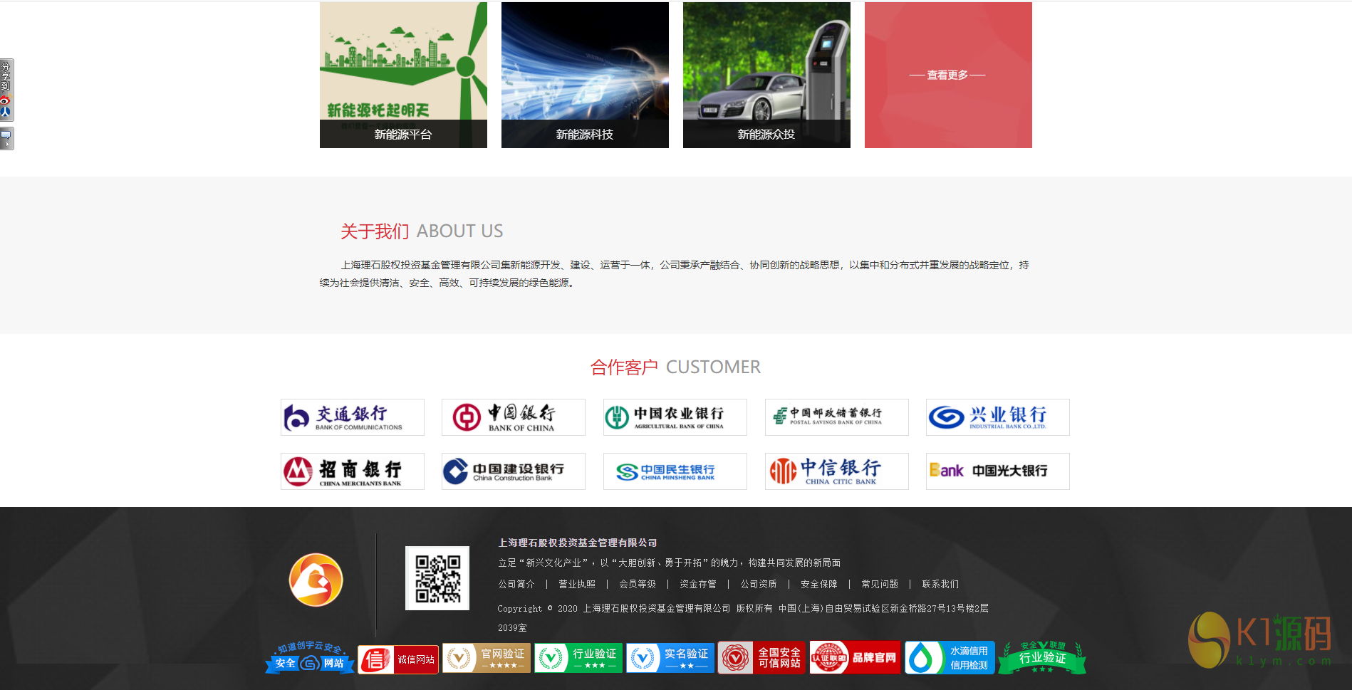
Task: Click the red 品牌官网 badge
Action: click(856, 658)
